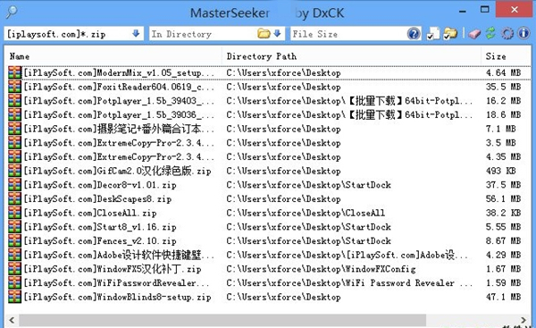Screen dimensions: 536x328
Task: Click into the In Directory text field
Action: [x=203, y=34]
